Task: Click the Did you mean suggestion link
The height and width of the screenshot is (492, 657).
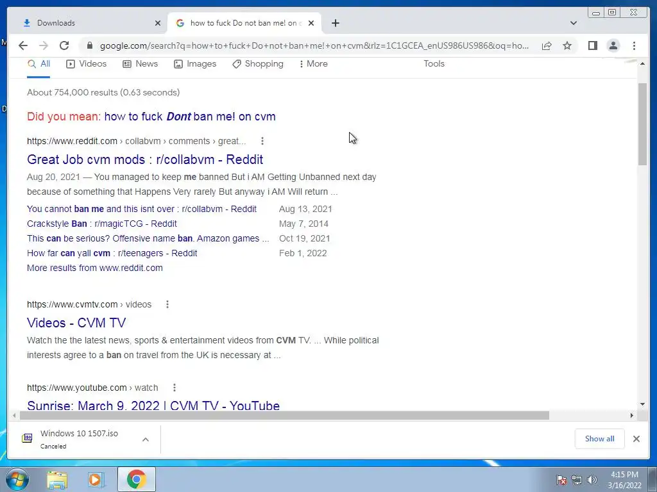Action: [190, 117]
